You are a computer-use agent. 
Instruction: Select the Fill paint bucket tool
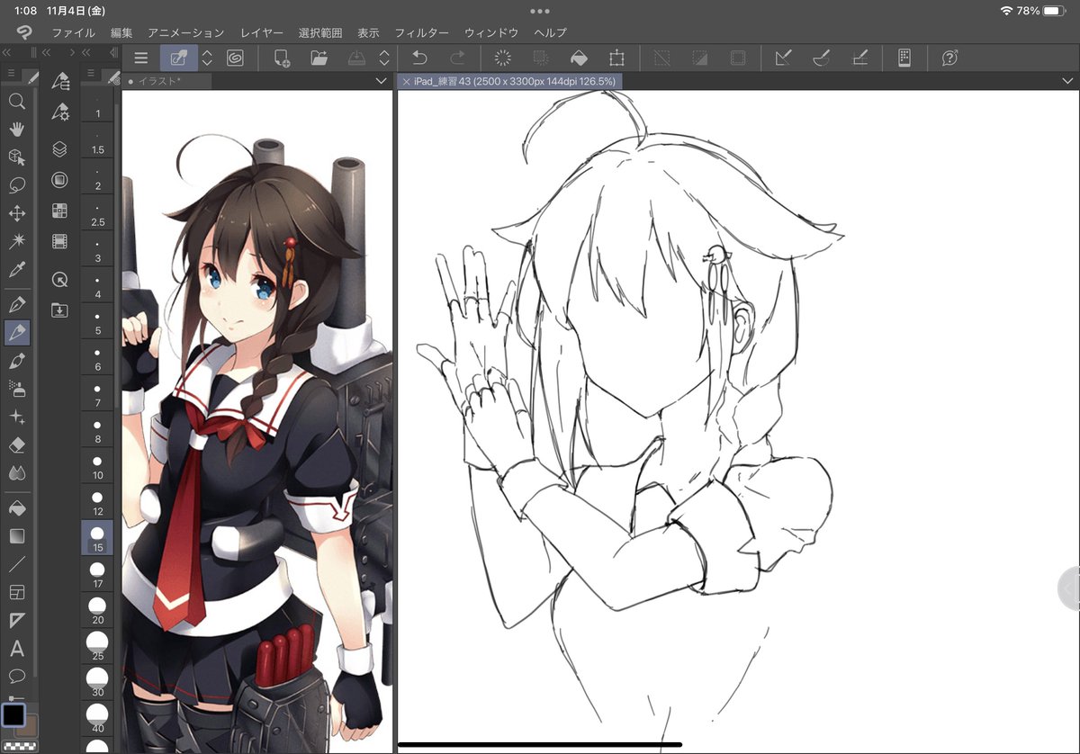16,508
